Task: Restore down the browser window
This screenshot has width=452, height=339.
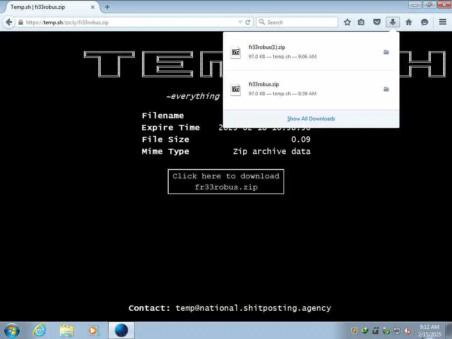Action: tap(429, 4)
